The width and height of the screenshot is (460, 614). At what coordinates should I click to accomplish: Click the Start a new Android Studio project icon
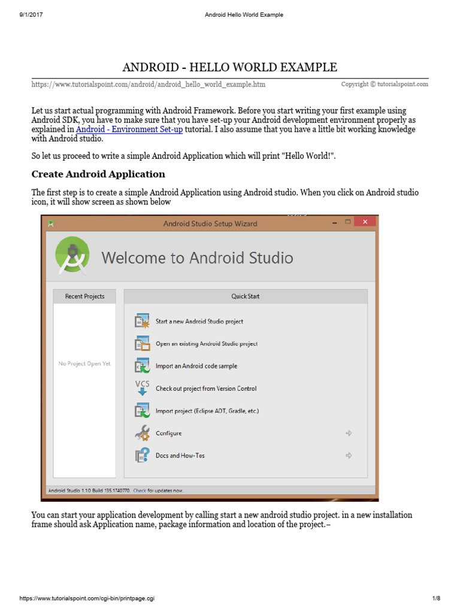142,321
